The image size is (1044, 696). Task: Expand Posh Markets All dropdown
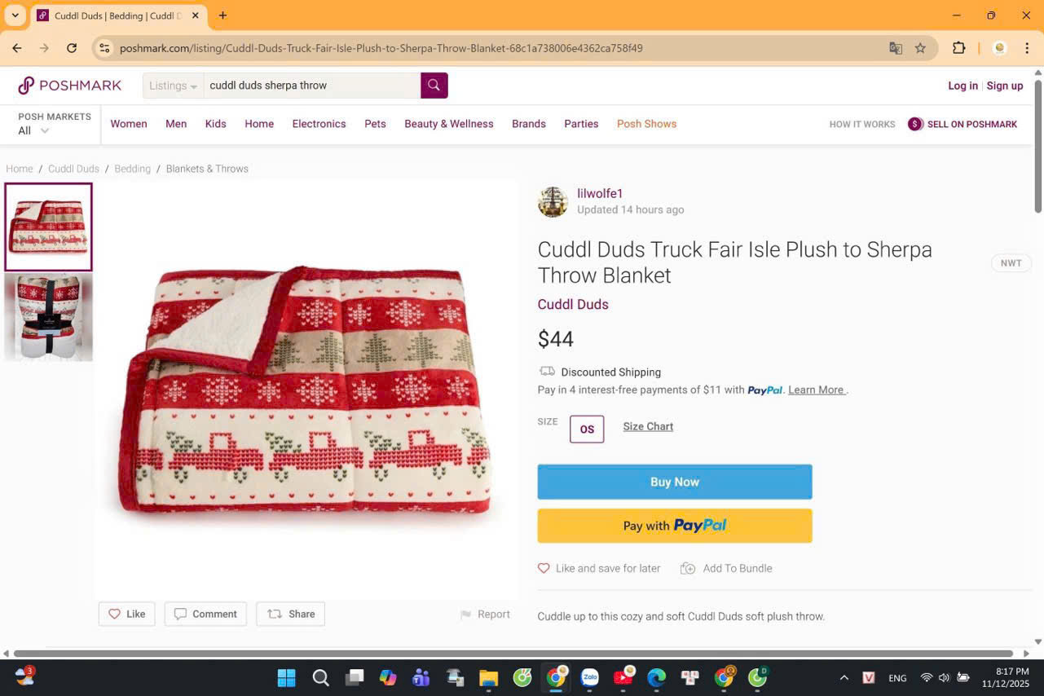[34, 130]
